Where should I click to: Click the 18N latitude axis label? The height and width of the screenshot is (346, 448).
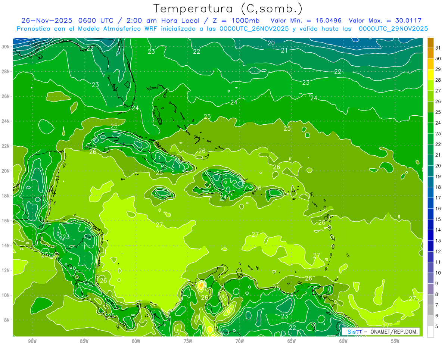click(6, 196)
